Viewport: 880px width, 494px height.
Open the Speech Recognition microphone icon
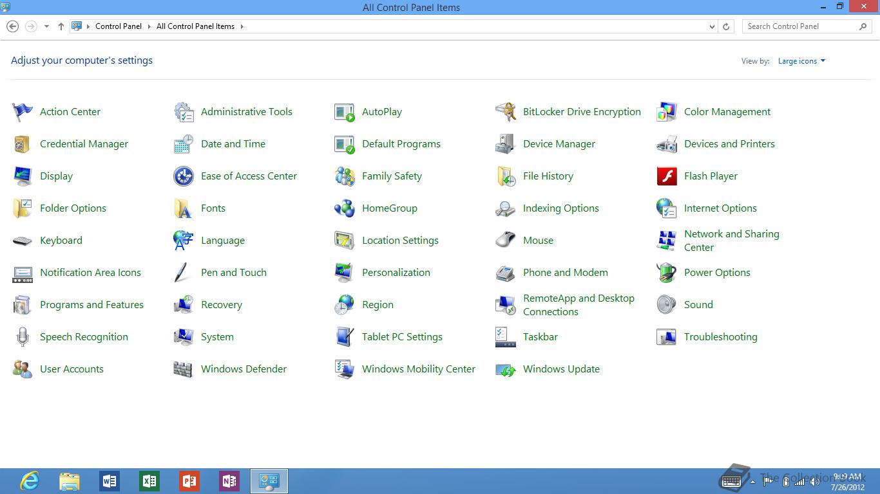[x=23, y=337]
